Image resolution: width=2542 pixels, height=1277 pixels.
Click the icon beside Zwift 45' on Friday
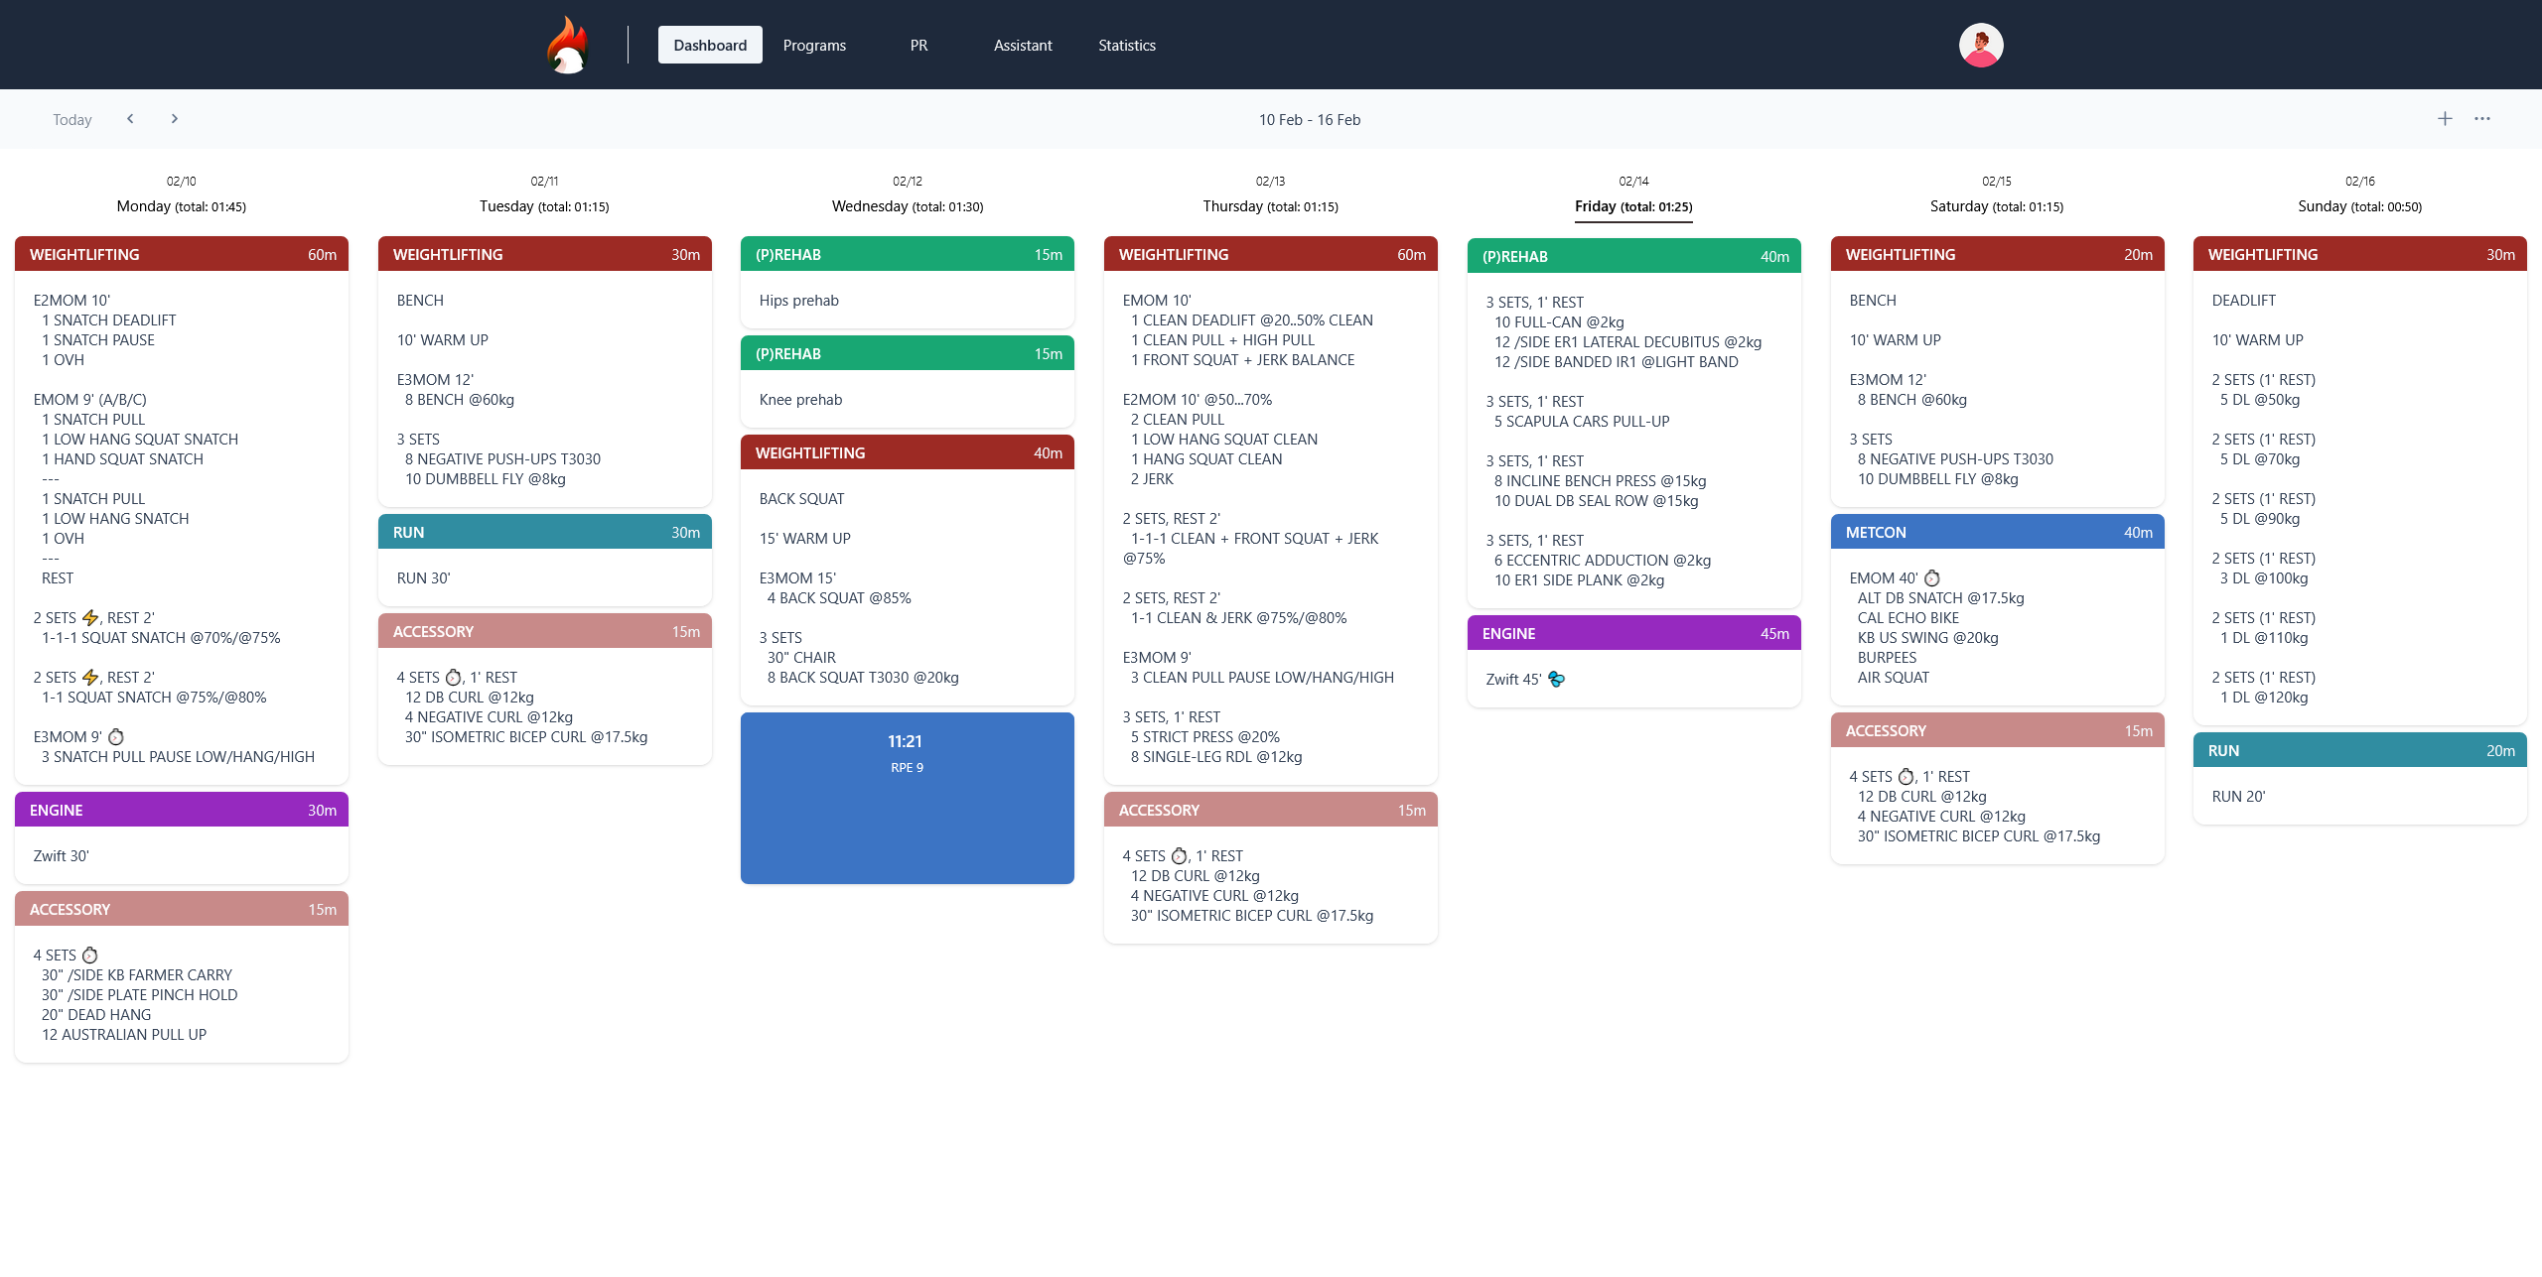(x=1556, y=679)
